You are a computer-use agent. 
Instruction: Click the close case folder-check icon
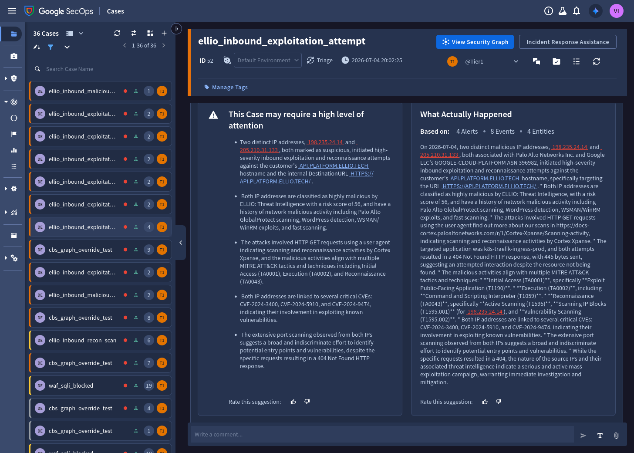556,61
